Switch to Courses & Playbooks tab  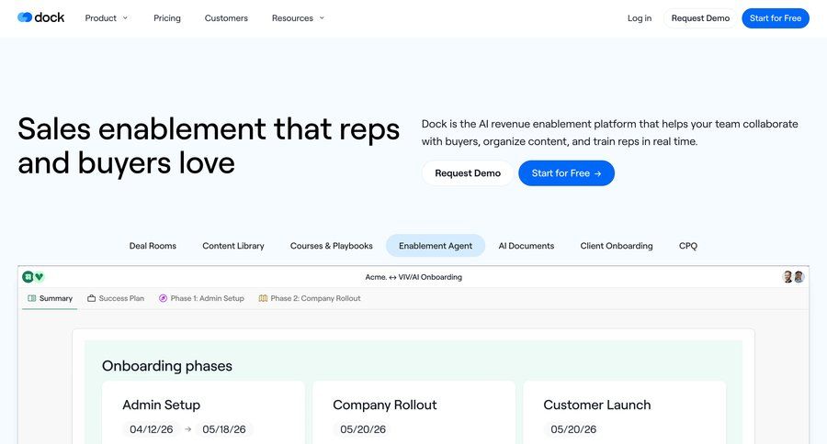[331, 246]
